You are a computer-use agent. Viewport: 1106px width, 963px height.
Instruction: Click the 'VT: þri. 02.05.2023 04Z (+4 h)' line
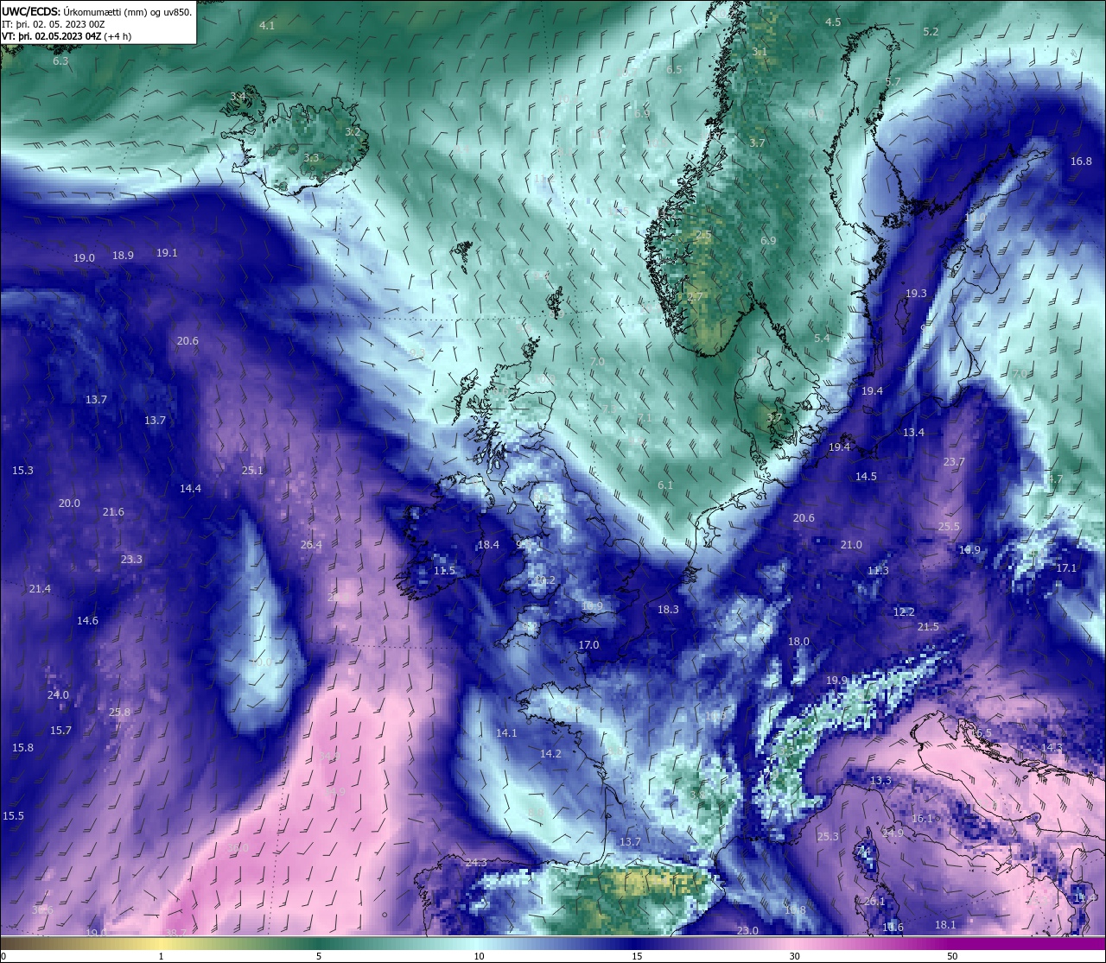(67, 36)
